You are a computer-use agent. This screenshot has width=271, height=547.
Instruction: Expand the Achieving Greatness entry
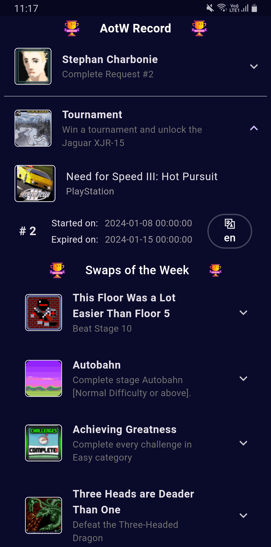(x=243, y=443)
